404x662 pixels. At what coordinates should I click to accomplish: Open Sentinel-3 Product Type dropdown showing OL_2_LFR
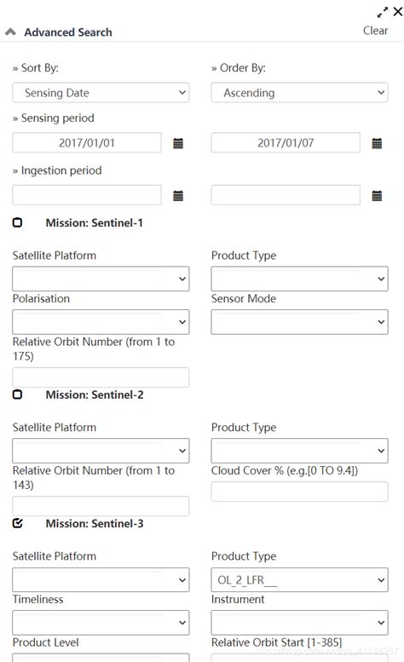[x=299, y=579]
